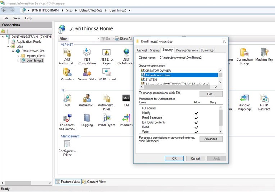Image resolution: width=275 pixels, height=192 pixels.
Task: Click the Edit... permissions button
Action: coord(211,94)
